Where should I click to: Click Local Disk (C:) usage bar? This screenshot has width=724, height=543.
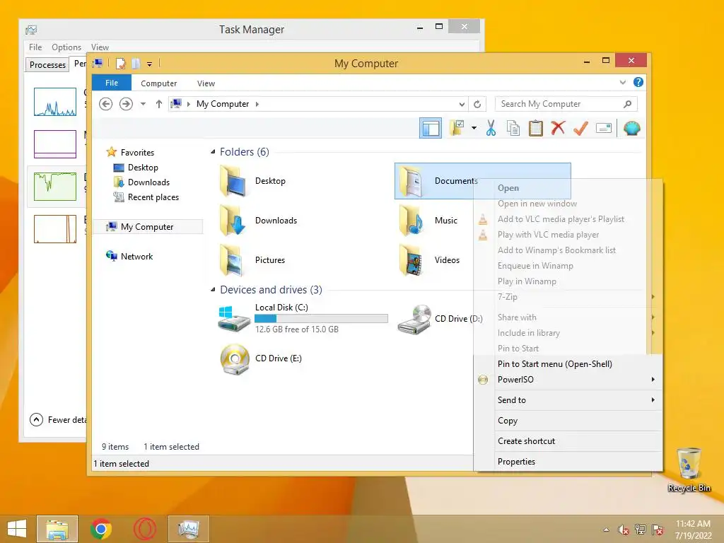coord(321,318)
